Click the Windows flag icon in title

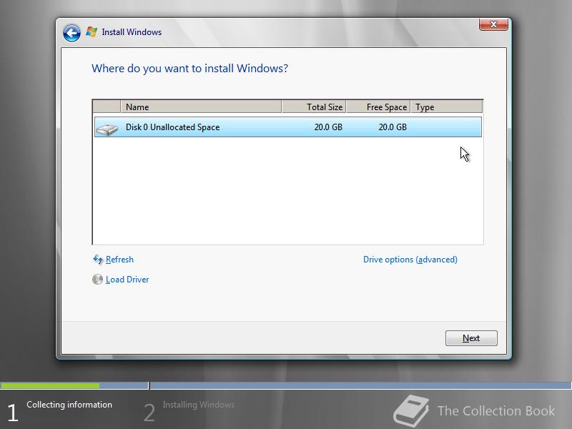point(92,32)
